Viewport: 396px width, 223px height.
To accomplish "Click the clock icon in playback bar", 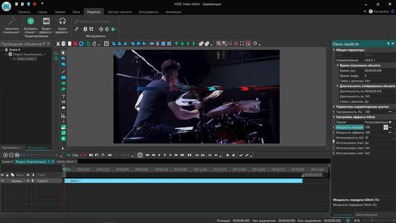I will tap(140, 155).
